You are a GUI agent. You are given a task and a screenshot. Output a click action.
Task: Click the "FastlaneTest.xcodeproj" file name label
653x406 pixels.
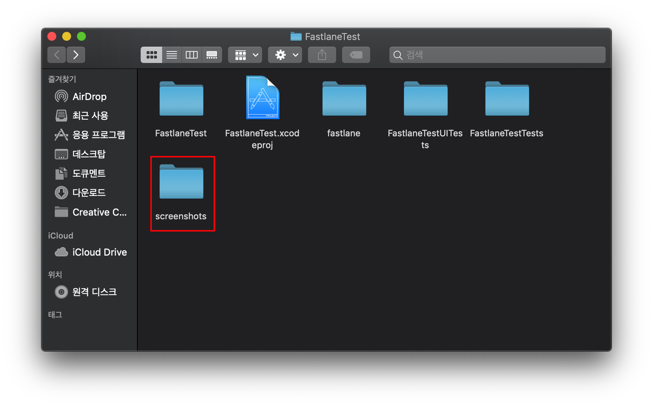262,139
